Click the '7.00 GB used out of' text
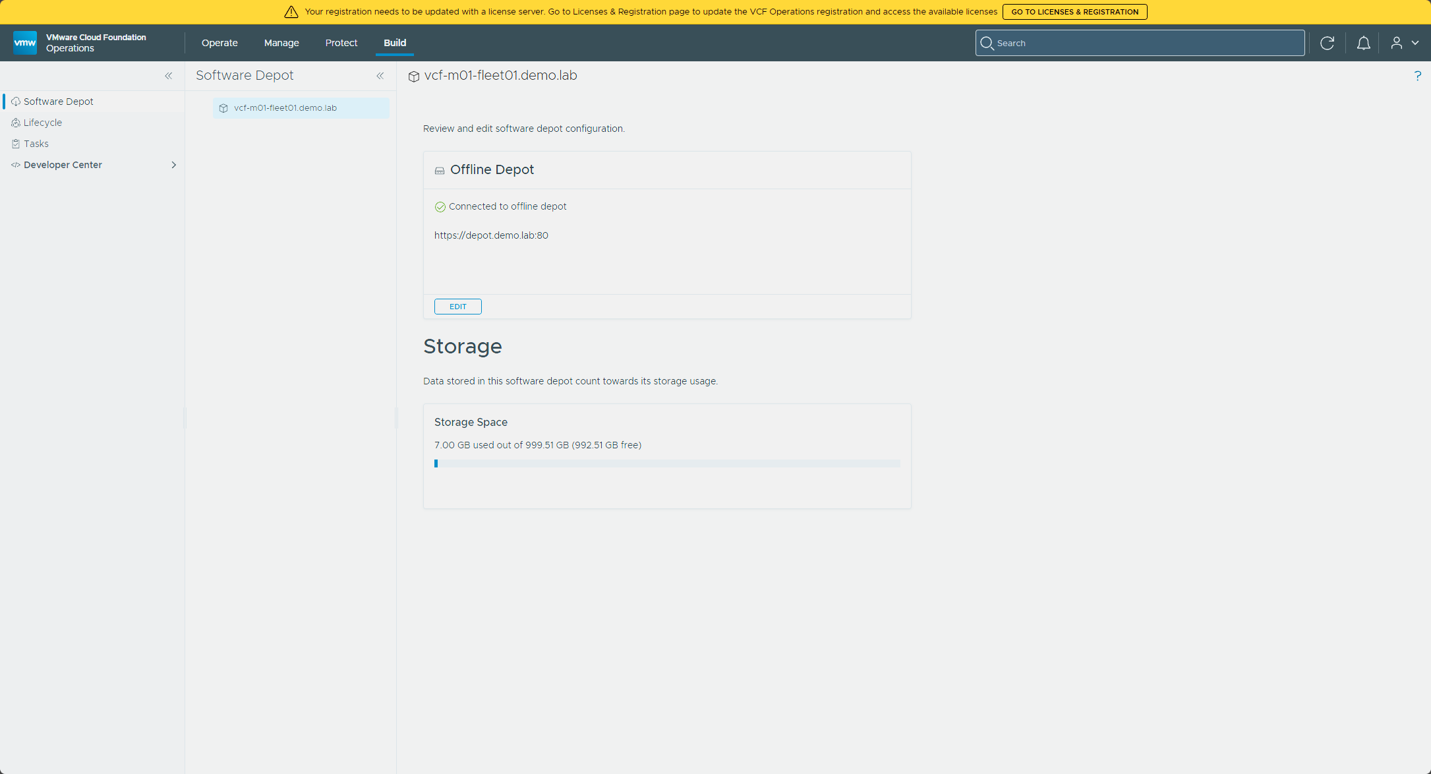Screen dimensions: 1431x774 [x=479, y=445]
